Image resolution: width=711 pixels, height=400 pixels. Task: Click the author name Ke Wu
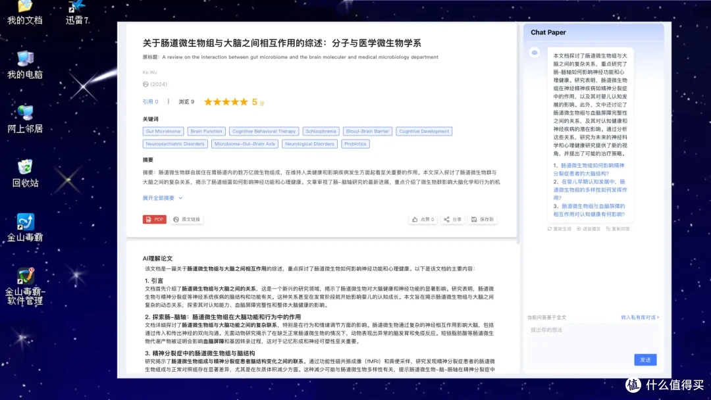tap(149, 72)
